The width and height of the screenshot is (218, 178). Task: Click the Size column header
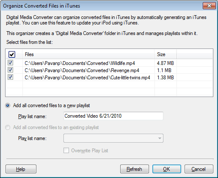coord(166,54)
